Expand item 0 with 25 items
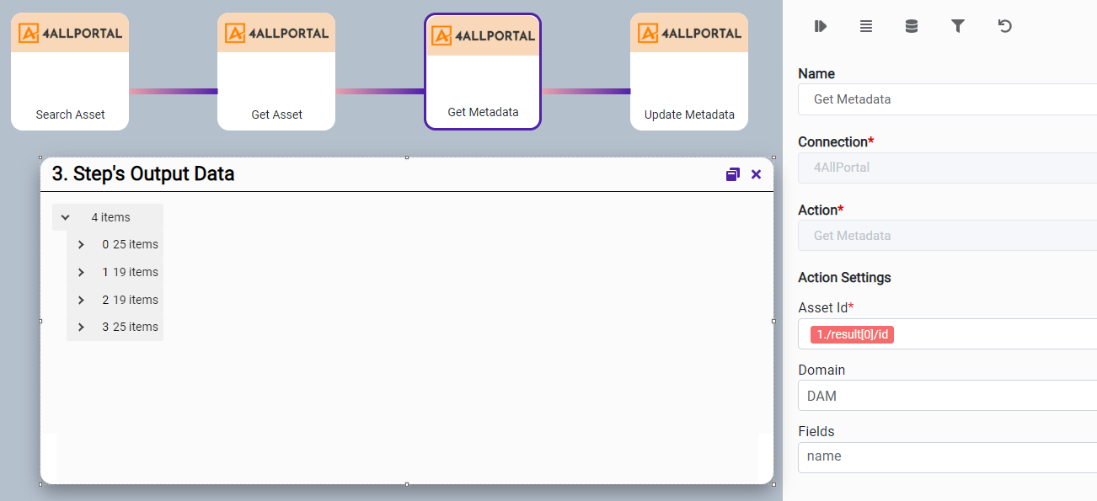Viewport: 1097px width, 501px height. [81, 245]
